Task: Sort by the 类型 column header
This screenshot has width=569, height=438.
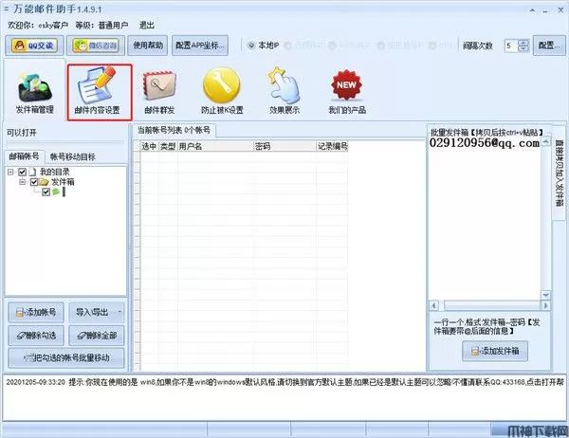Action: coord(168,146)
